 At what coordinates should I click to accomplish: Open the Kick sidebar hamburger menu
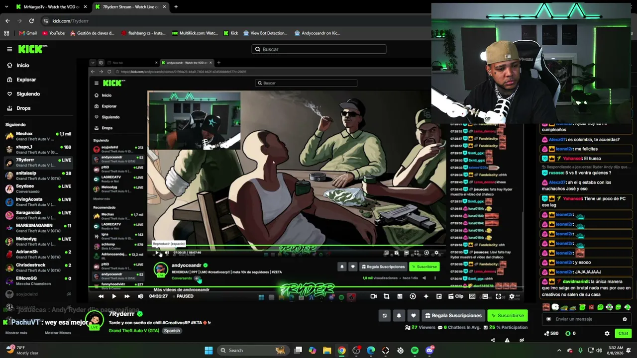coord(9,49)
